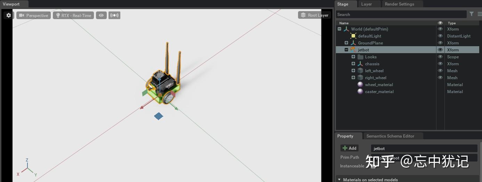Expand the left_wheel mesh node
Screen dimensions: 482x182
coord(353,71)
